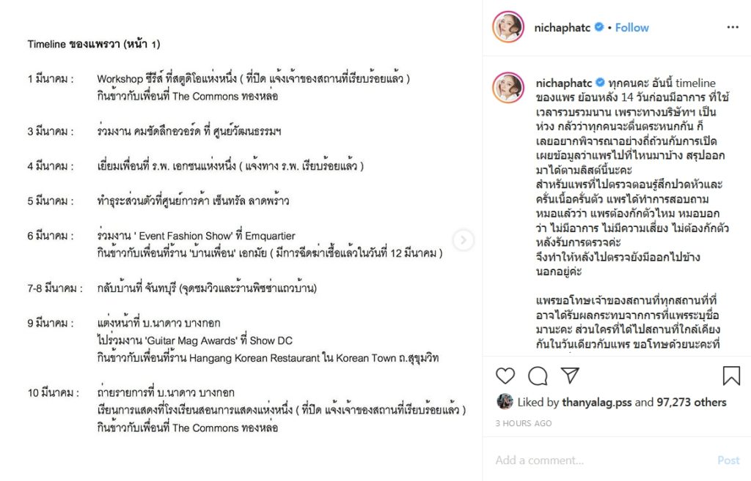The height and width of the screenshot is (481, 751).
Task: Focus the Add a comment field
Action: point(603,460)
